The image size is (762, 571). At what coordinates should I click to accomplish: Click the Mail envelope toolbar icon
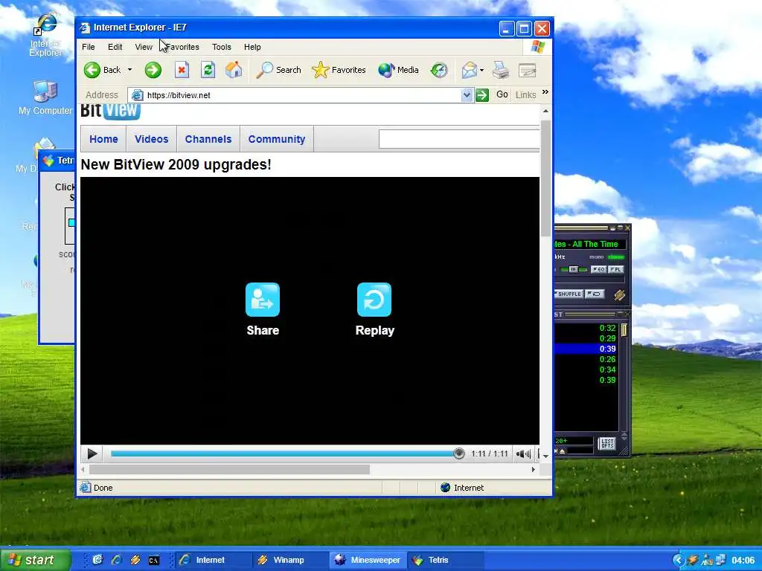(x=469, y=70)
